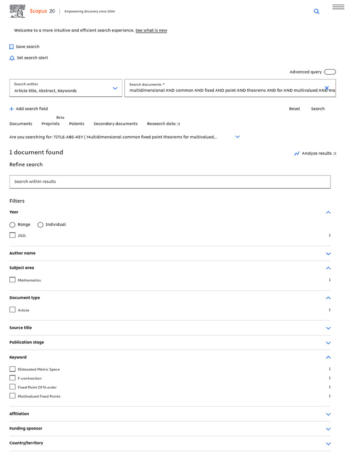Select the Individual radio button

tap(40, 225)
